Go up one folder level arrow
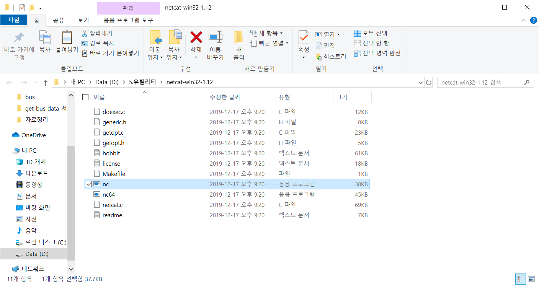Viewport: 539px width, 285px height. tap(46, 83)
